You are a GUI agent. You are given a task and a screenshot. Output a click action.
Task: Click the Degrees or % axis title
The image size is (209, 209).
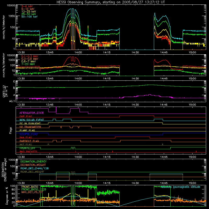click(x=7, y=196)
